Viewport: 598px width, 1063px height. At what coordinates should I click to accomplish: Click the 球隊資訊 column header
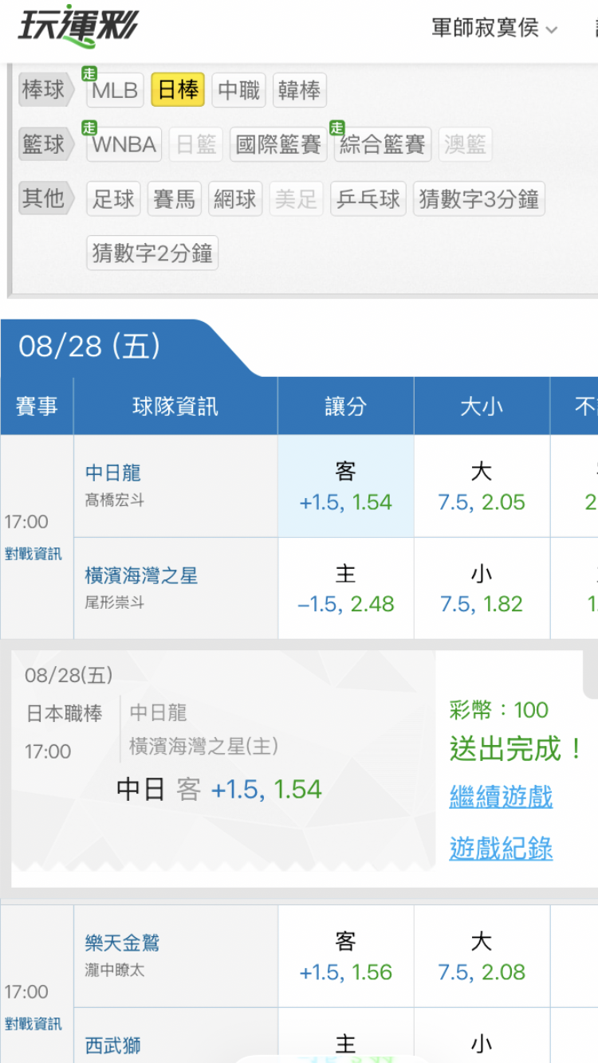175,406
